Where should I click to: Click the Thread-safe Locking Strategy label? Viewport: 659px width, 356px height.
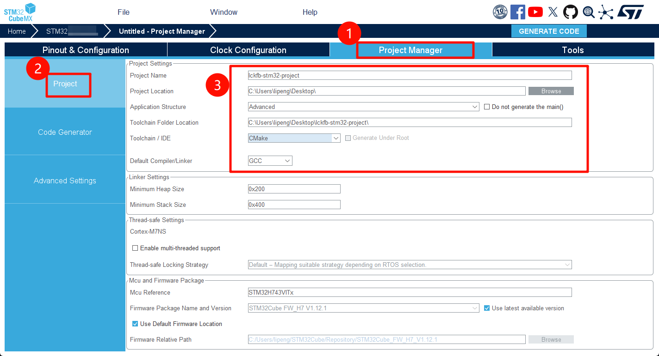pos(169,265)
